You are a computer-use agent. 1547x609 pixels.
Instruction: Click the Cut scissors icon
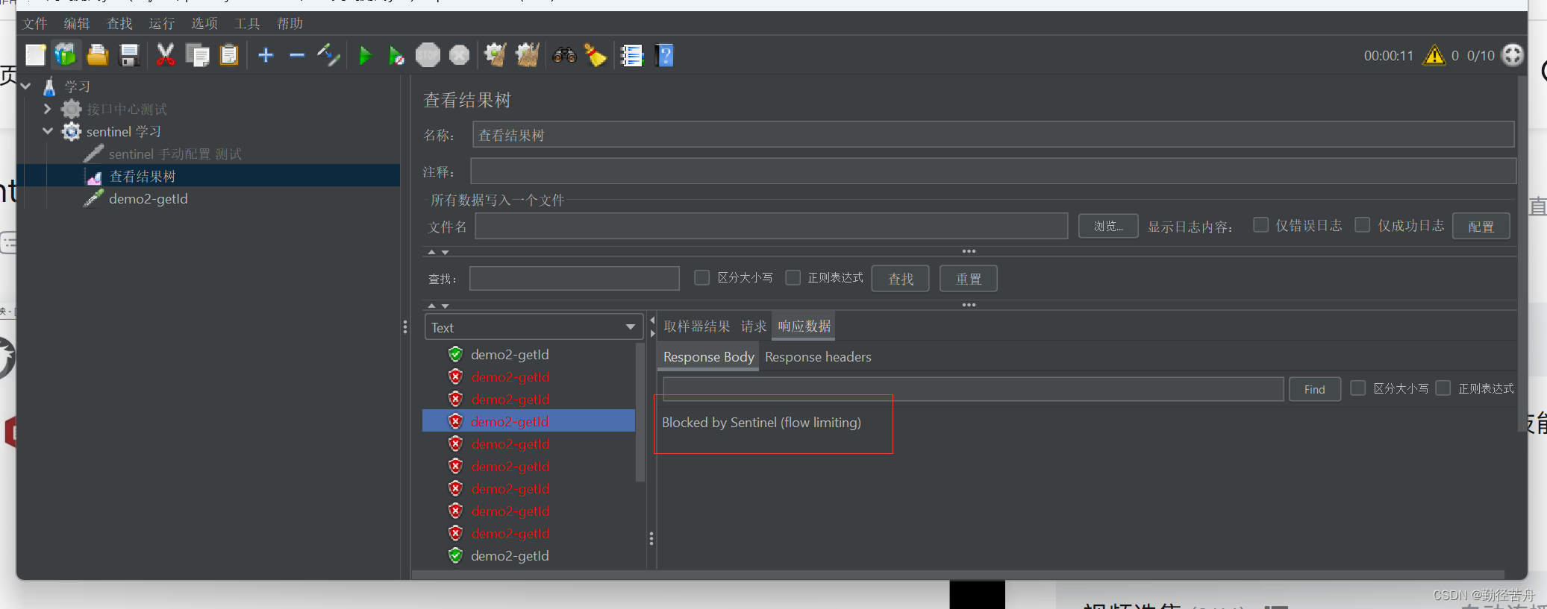tap(166, 55)
